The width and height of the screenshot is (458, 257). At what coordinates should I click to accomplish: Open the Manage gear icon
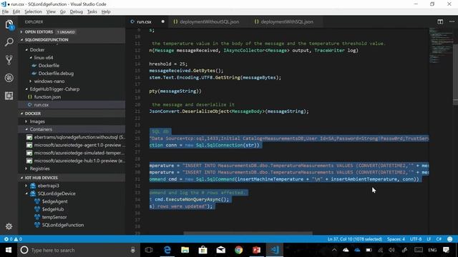(x=9, y=226)
